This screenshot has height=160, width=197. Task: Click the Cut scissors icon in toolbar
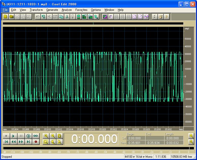[x=67, y=17]
